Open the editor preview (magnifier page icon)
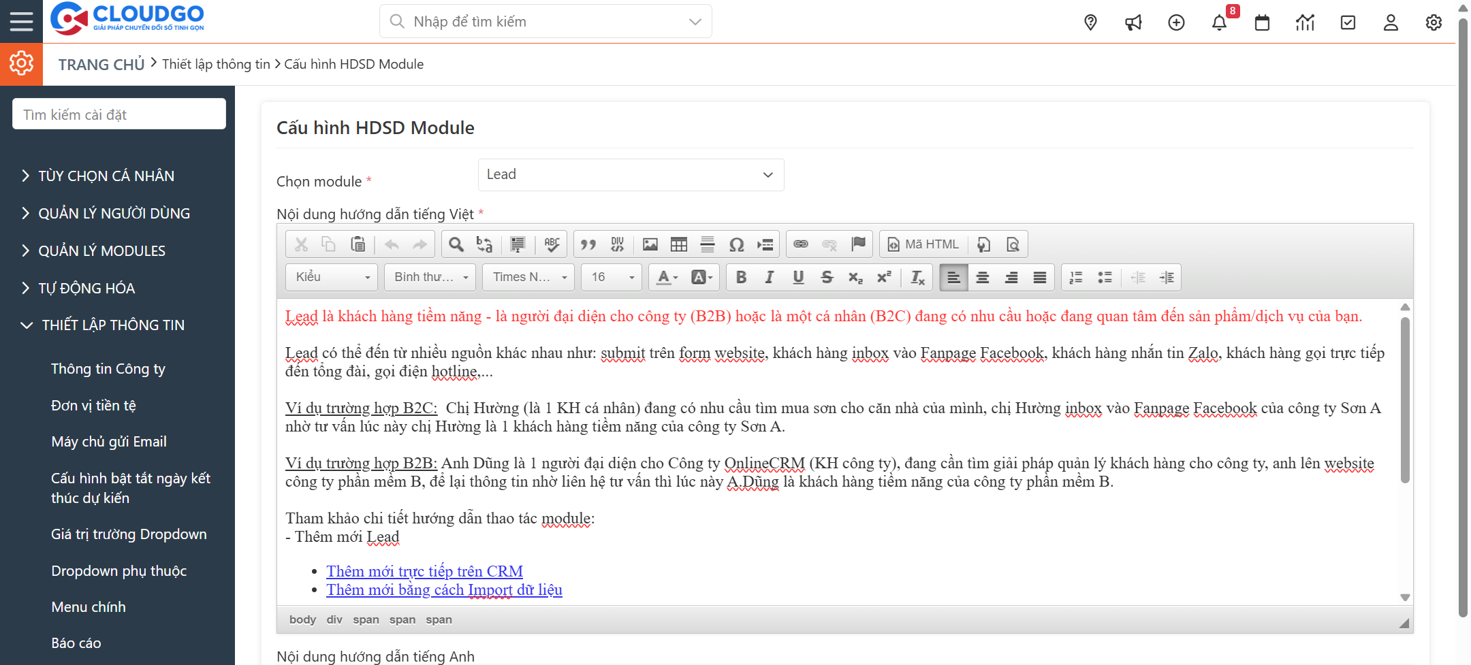This screenshot has height=665, width=1471. point(1013,244)
